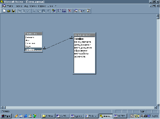The image size is (160, 119).
Task: Click the Copy toolbar icon
Action: (39, 11)
